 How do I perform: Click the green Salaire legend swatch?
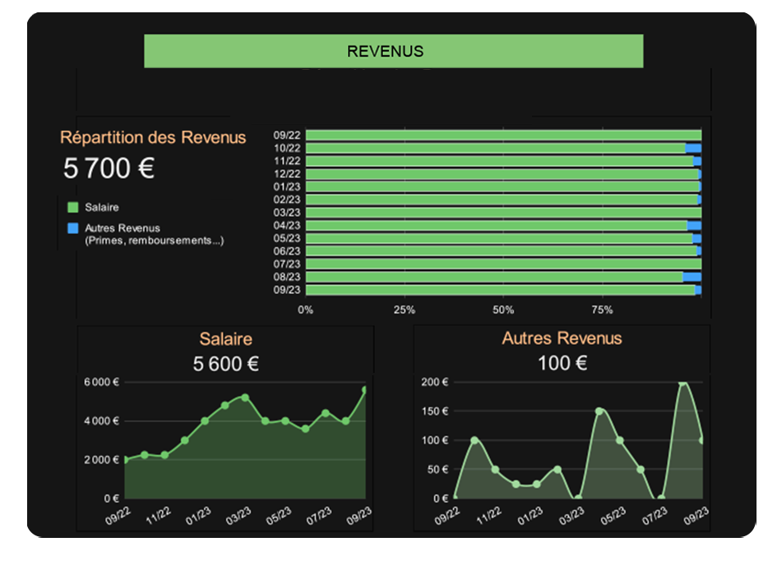(x=73, y=208)
